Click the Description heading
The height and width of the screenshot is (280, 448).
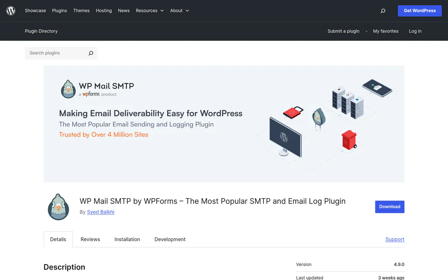tap(64, 267)
